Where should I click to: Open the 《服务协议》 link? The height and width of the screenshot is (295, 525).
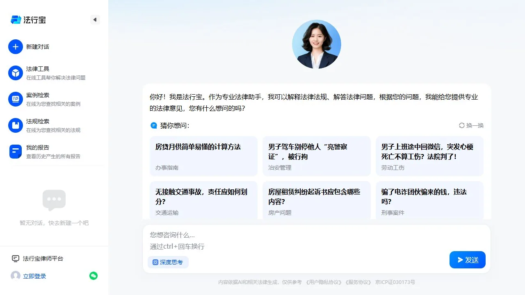(x=358, y=282)
